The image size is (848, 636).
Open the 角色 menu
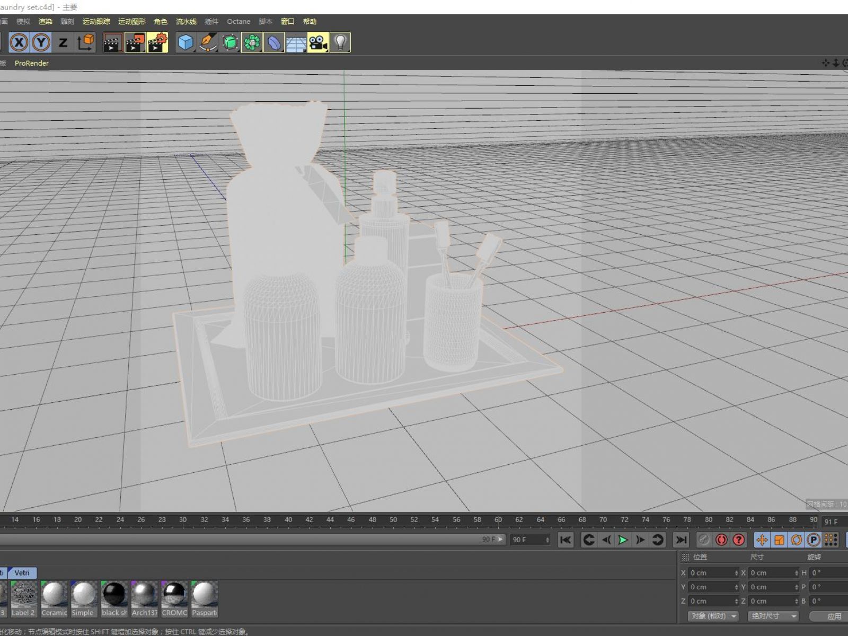tap(161, 22)
